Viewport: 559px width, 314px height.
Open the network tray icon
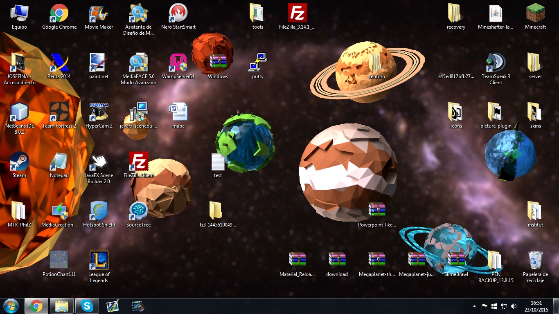504,306
